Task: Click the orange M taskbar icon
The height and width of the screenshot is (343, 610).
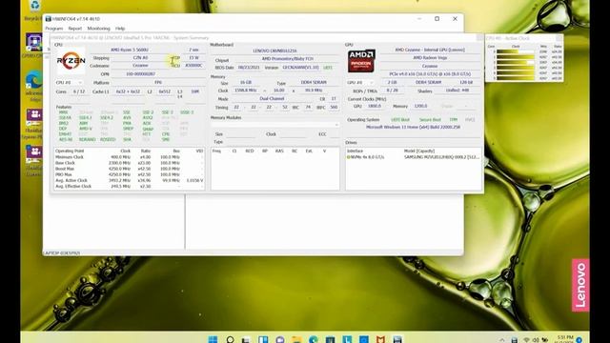Action: pyautogui.click(x=380, y=339)
